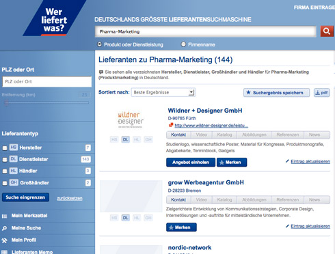
Task: Click the DL badge under grow Werbeagentur placeholder
Action: click(x=125, y=218)
